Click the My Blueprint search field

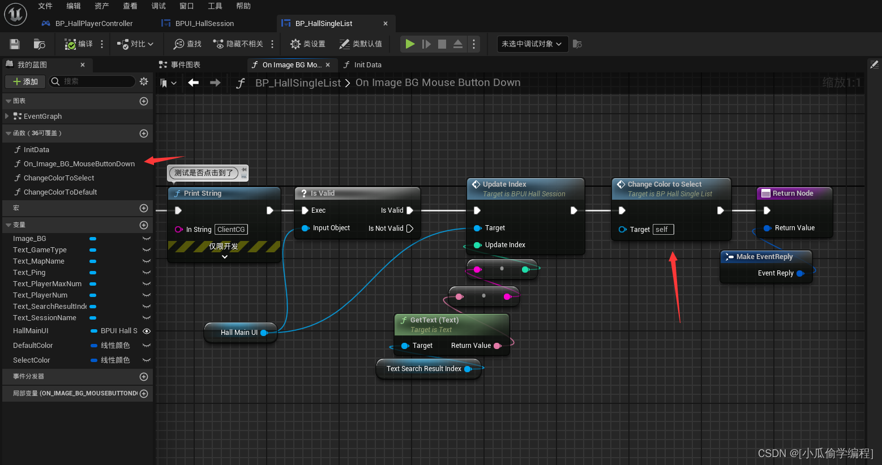tap(92, 81)
